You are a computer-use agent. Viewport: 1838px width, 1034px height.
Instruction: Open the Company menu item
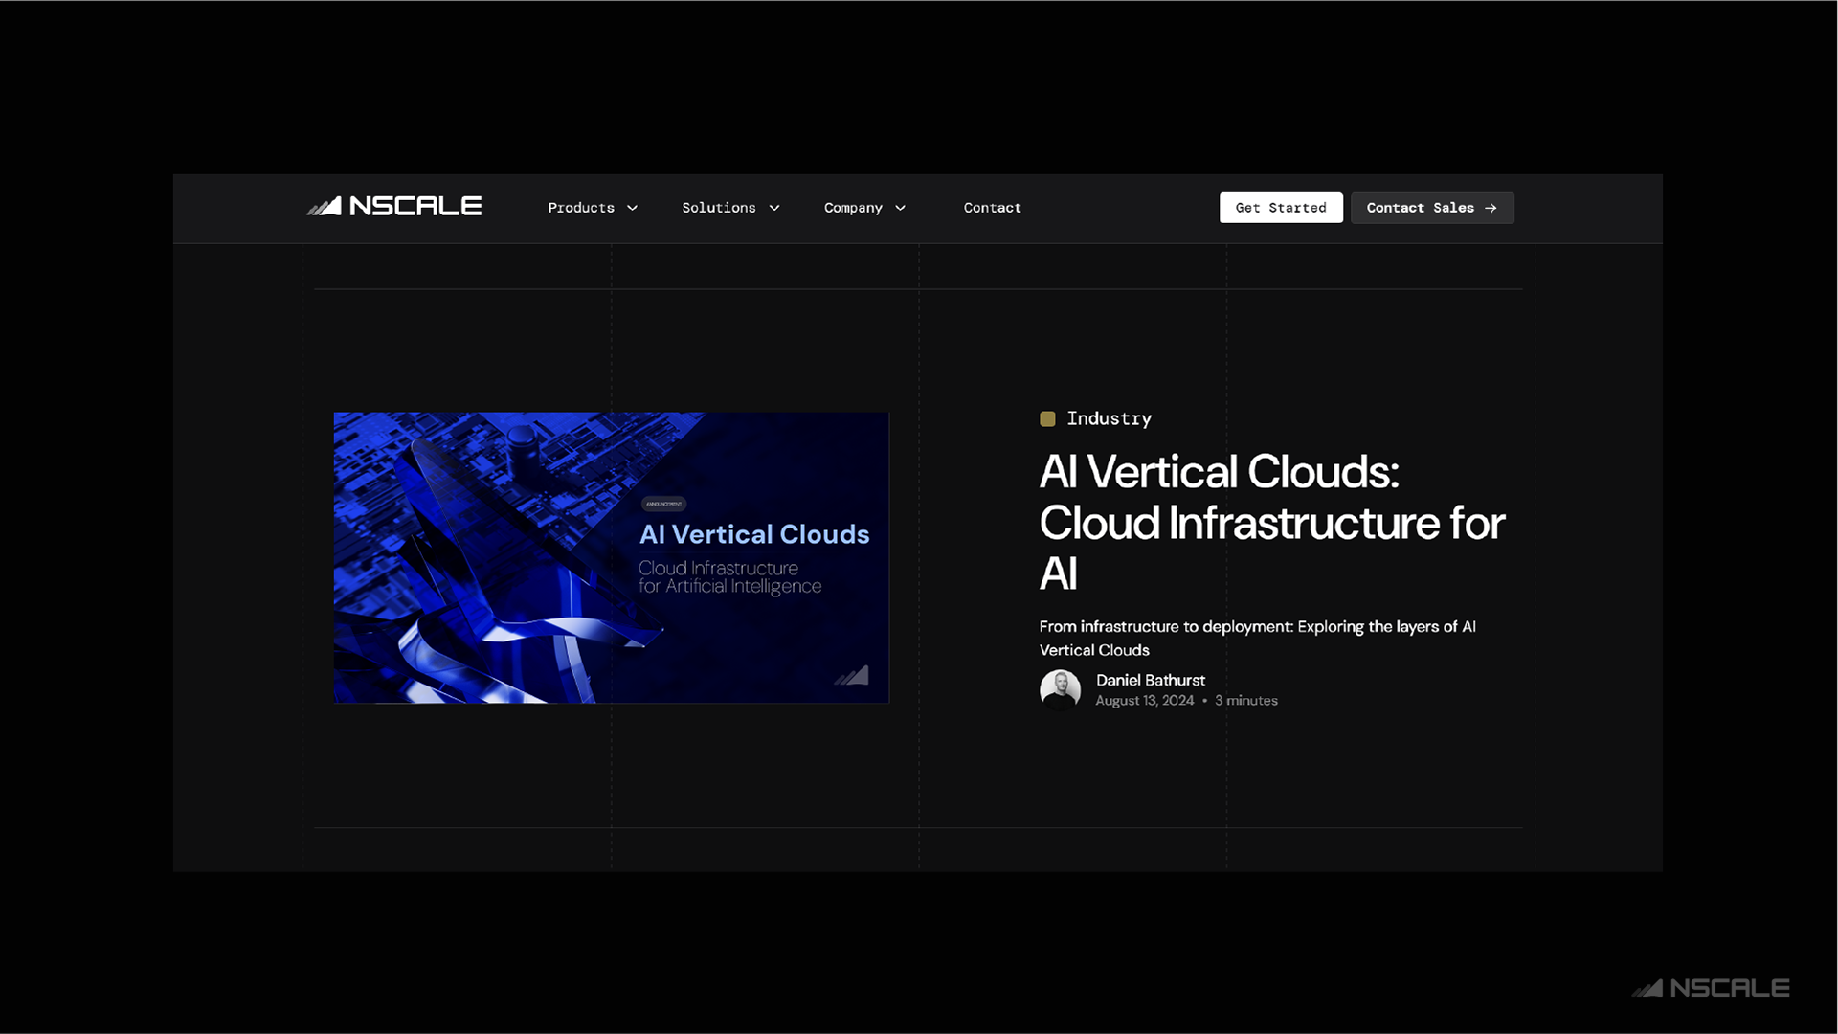click(853, 208)
